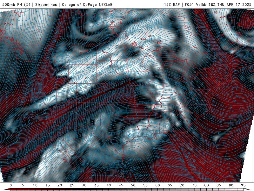Image resolution: width=254 pixels, height=191 pixels.
Task: Click the colorbar label '35'
Action: [x=97, y=185]
